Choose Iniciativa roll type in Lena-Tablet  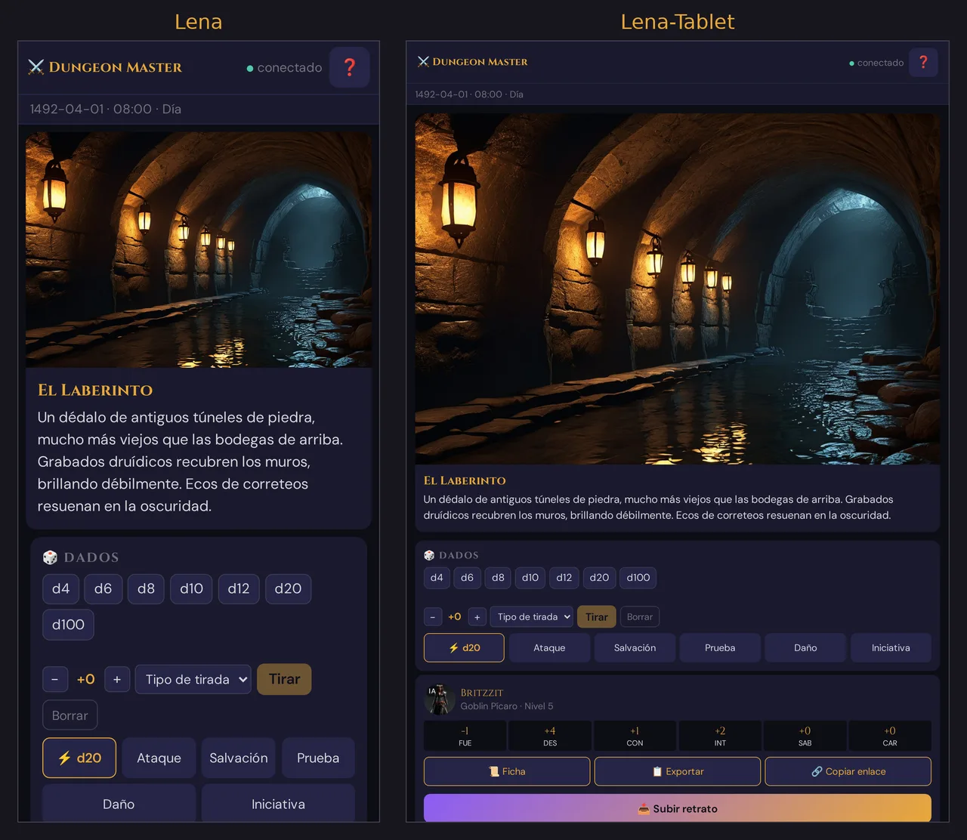point(891,648)
